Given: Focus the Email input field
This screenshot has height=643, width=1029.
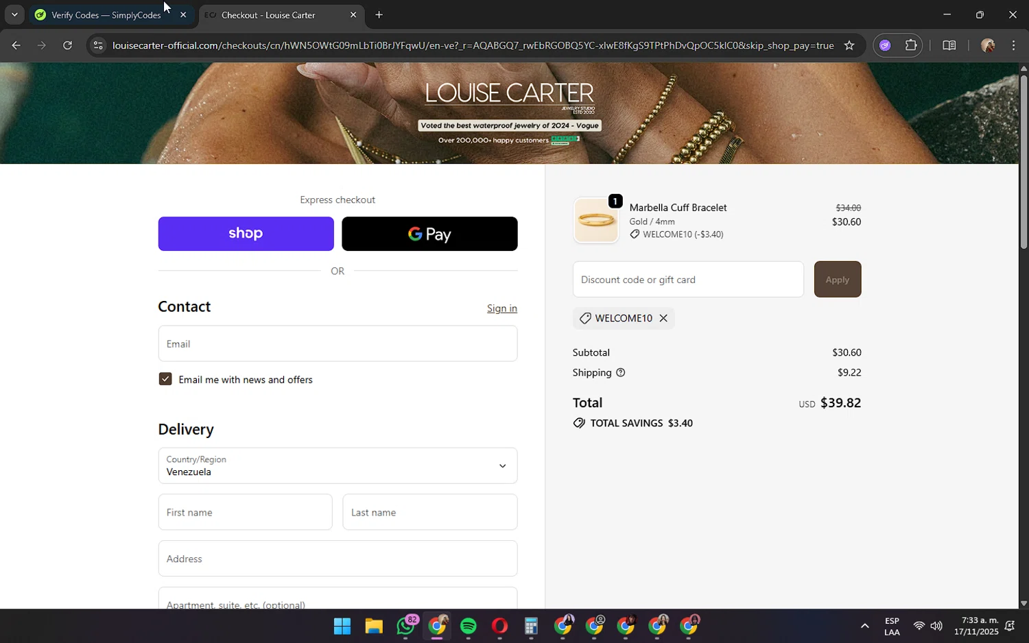Looking at the screenshot, I should (x=338, y=343).
